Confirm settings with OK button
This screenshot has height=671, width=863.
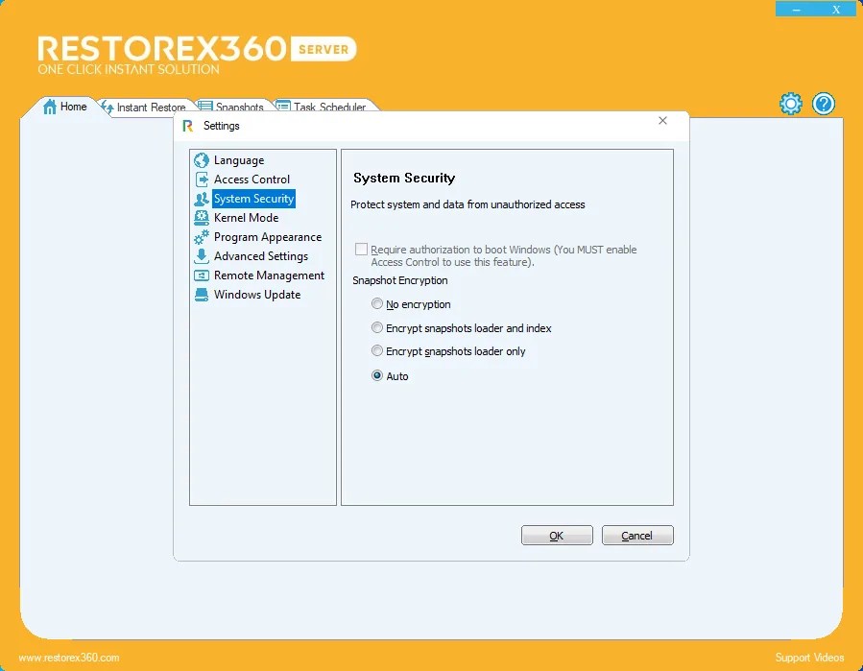[557, 535]
